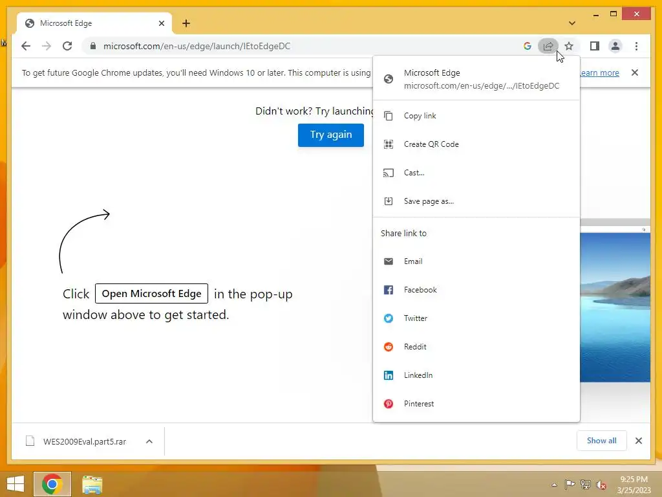This screenshot has width=662, height=497.
Task: Share the link to Facebook
Action: tap(476, 290)
